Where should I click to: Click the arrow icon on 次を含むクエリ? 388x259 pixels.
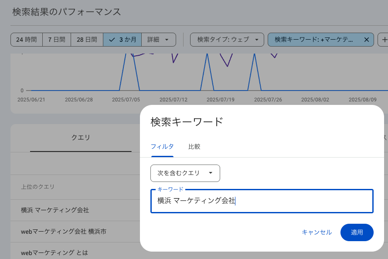click(211, 173)
